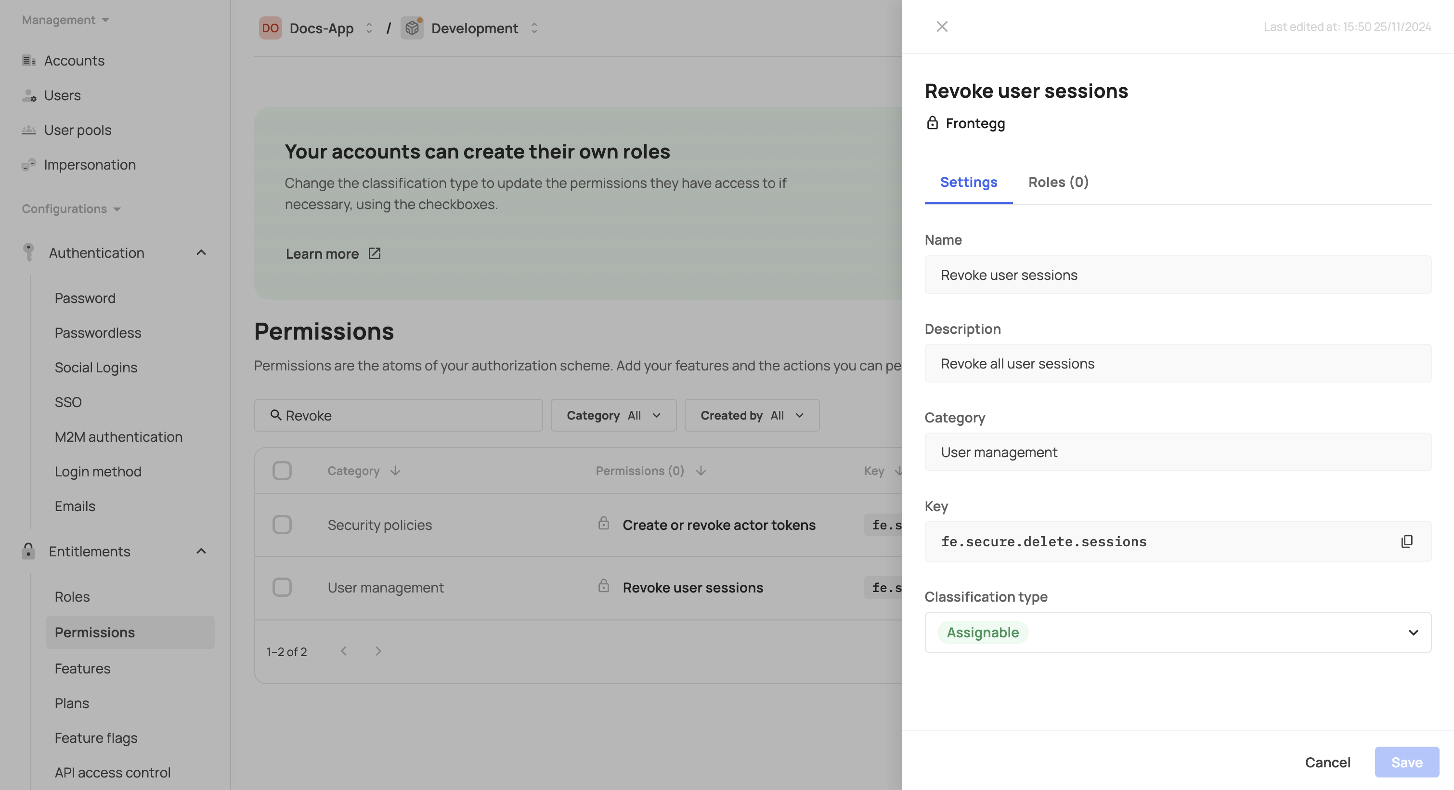The height and width of the screenshot is (790, 1454).
Task: Open the Classification type dropdown
Action: [1178, 632]
